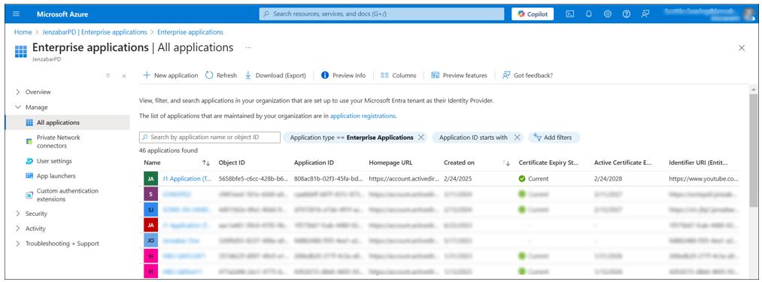The height and width of the screenshot is (282, 762).
Task: Click the Copilot button
Action: click(533, 14)
